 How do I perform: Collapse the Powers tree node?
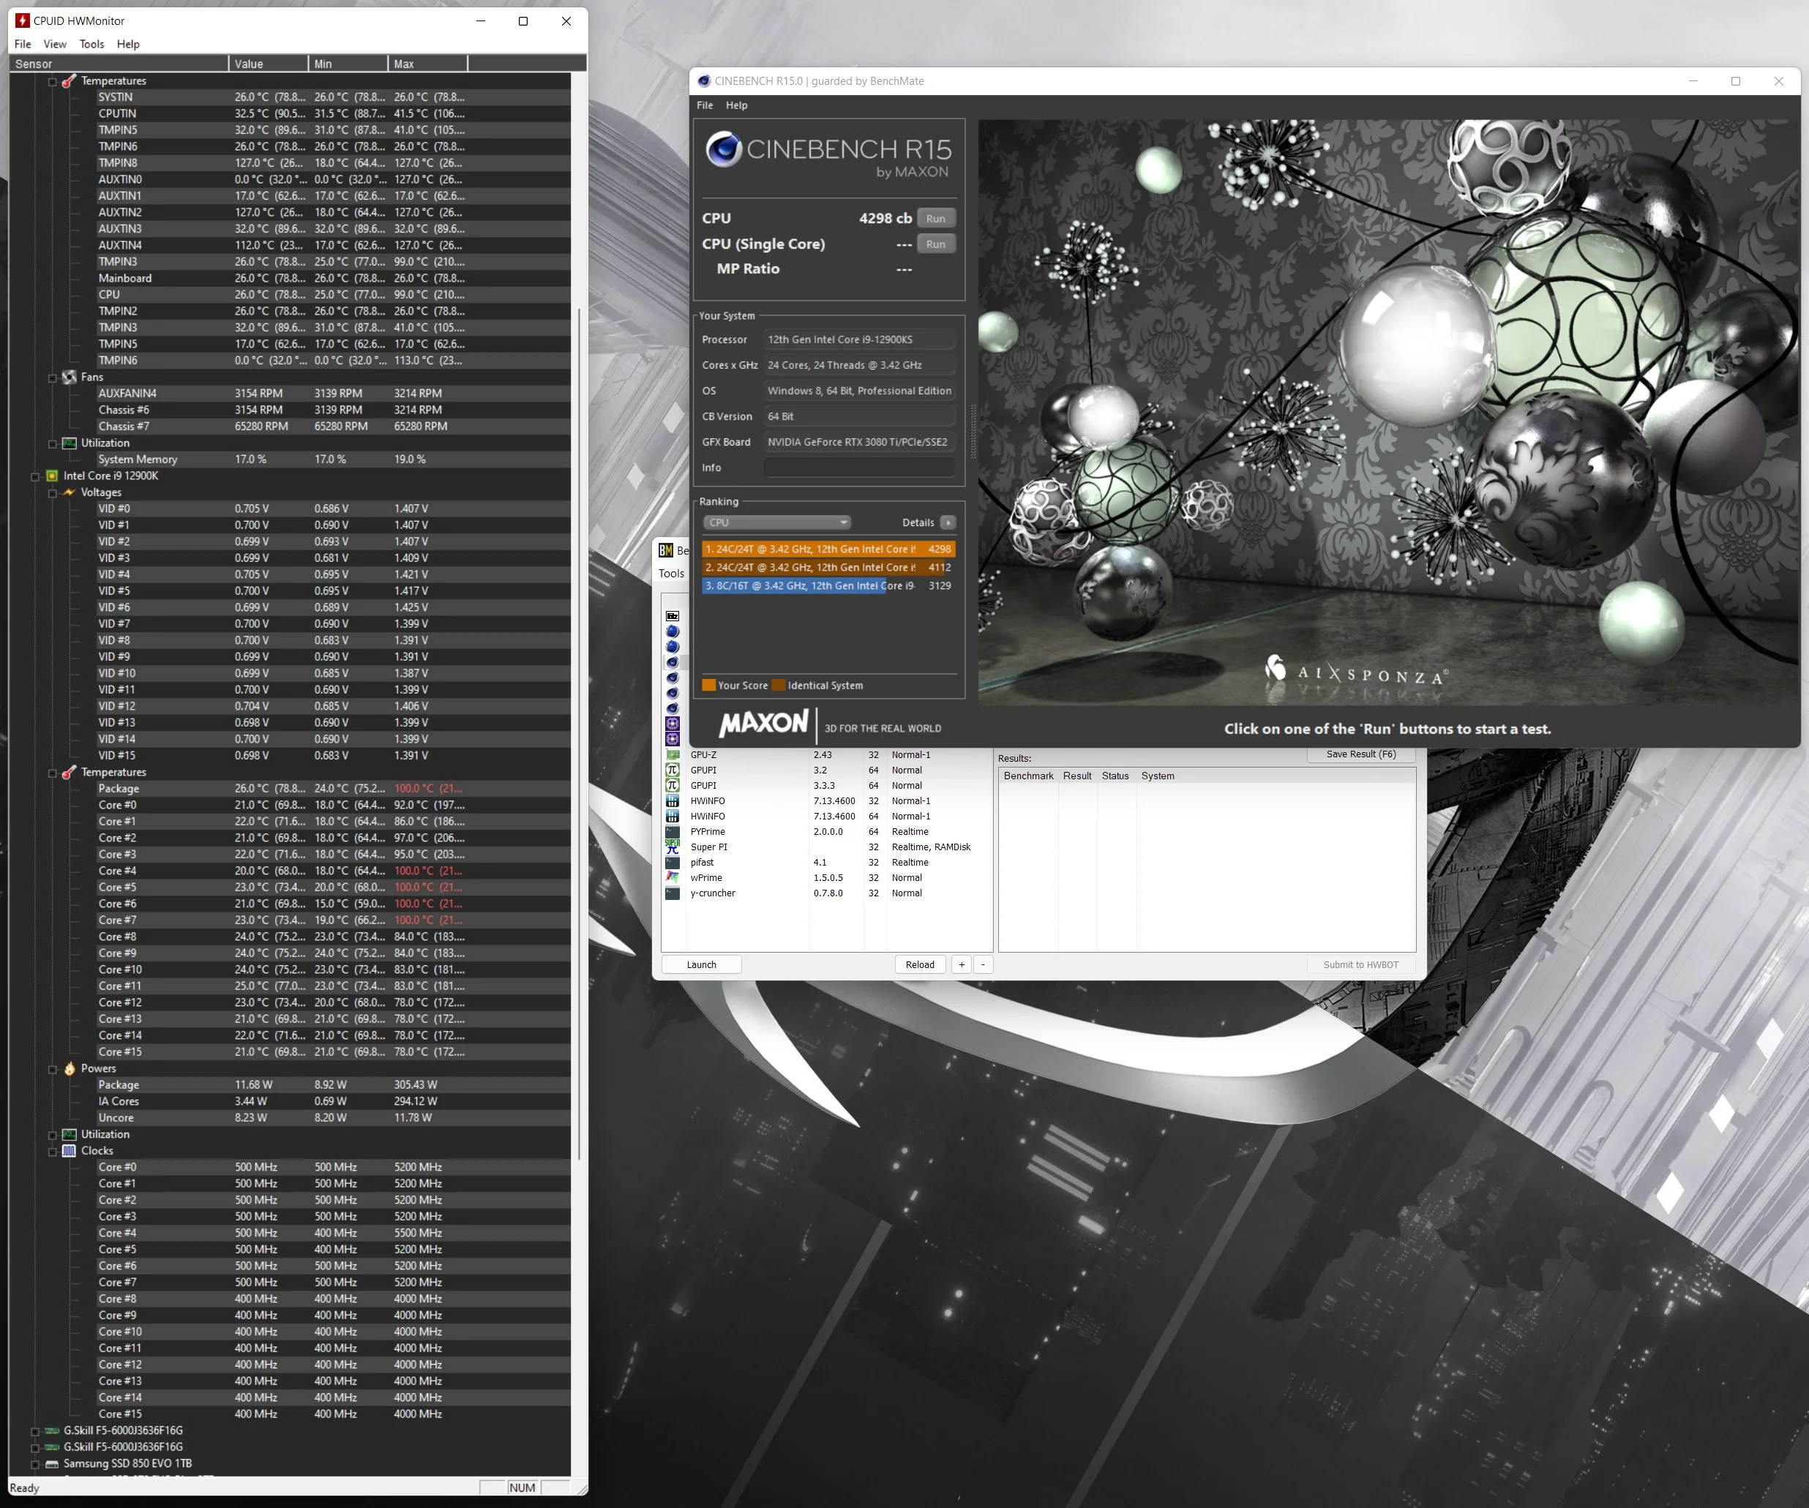tap(53, 1070)
